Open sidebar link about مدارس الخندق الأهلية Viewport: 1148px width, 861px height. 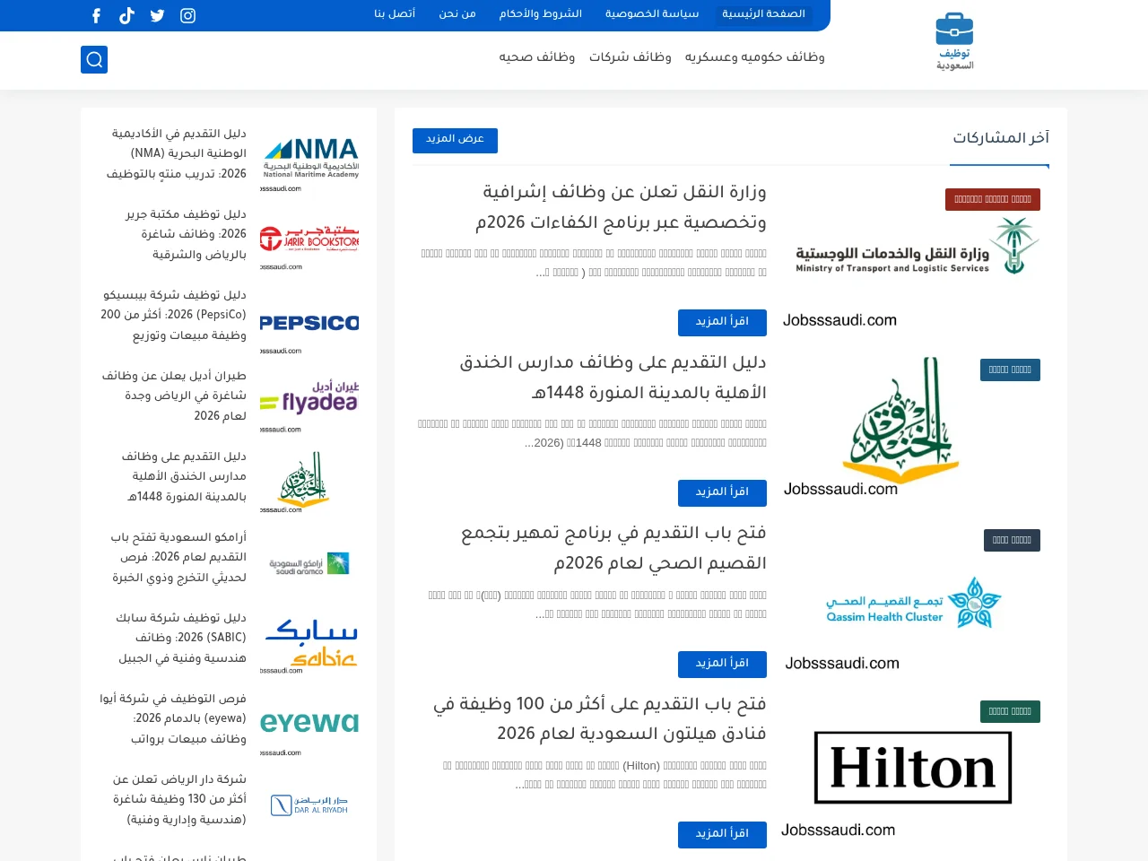pos(184,476)
